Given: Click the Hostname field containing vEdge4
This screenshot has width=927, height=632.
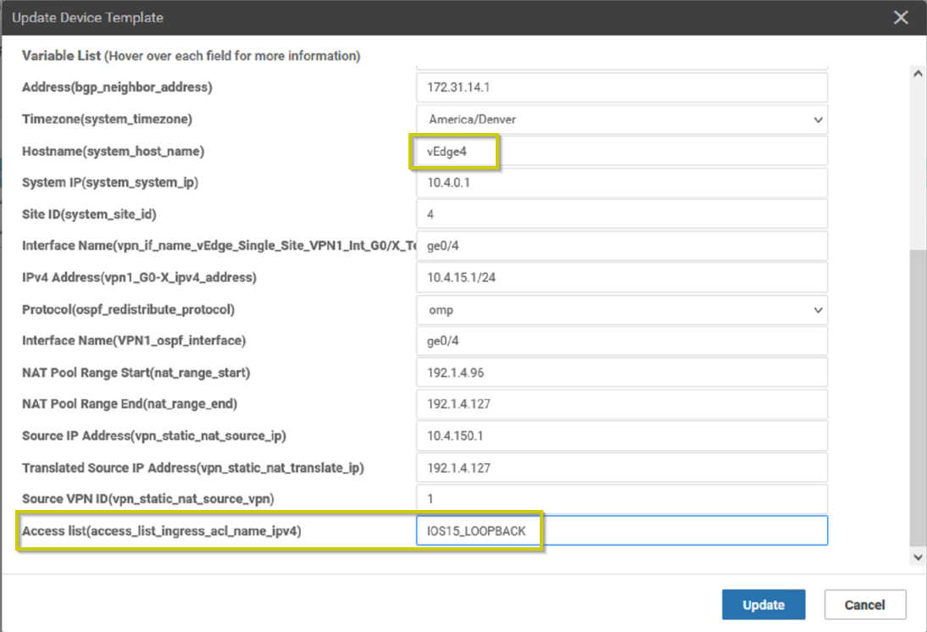Looking at the screenshot, I should tap(621, 152).
